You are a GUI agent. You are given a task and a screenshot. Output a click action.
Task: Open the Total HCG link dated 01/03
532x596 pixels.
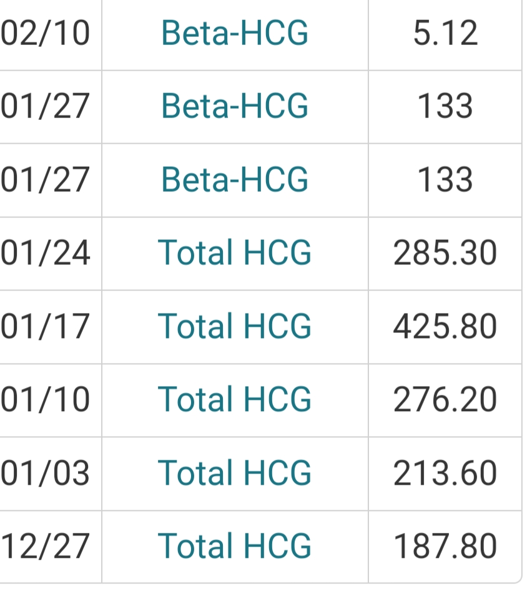tap(235, 472)
